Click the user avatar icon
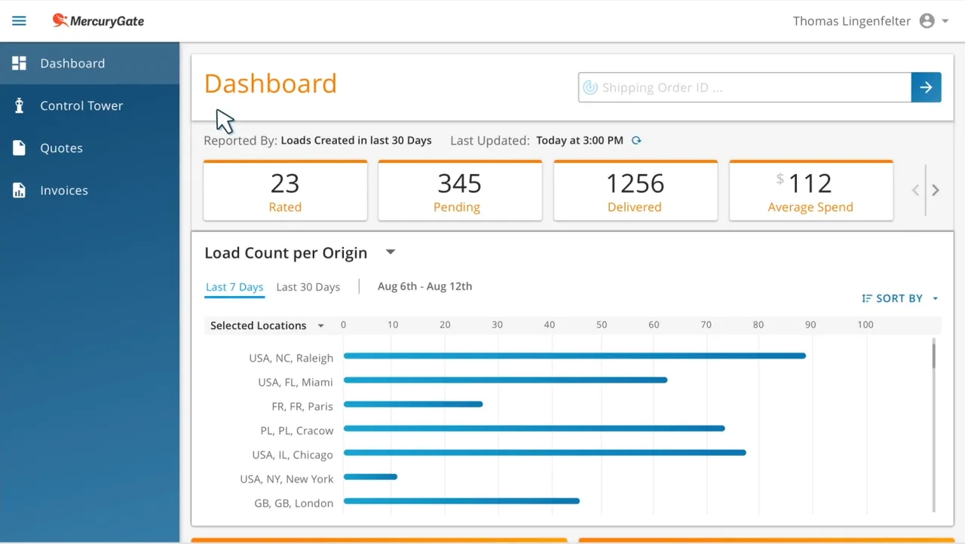The height and width of the screenshot is (544, 965). pyautogui.click(x=927, y=21)
